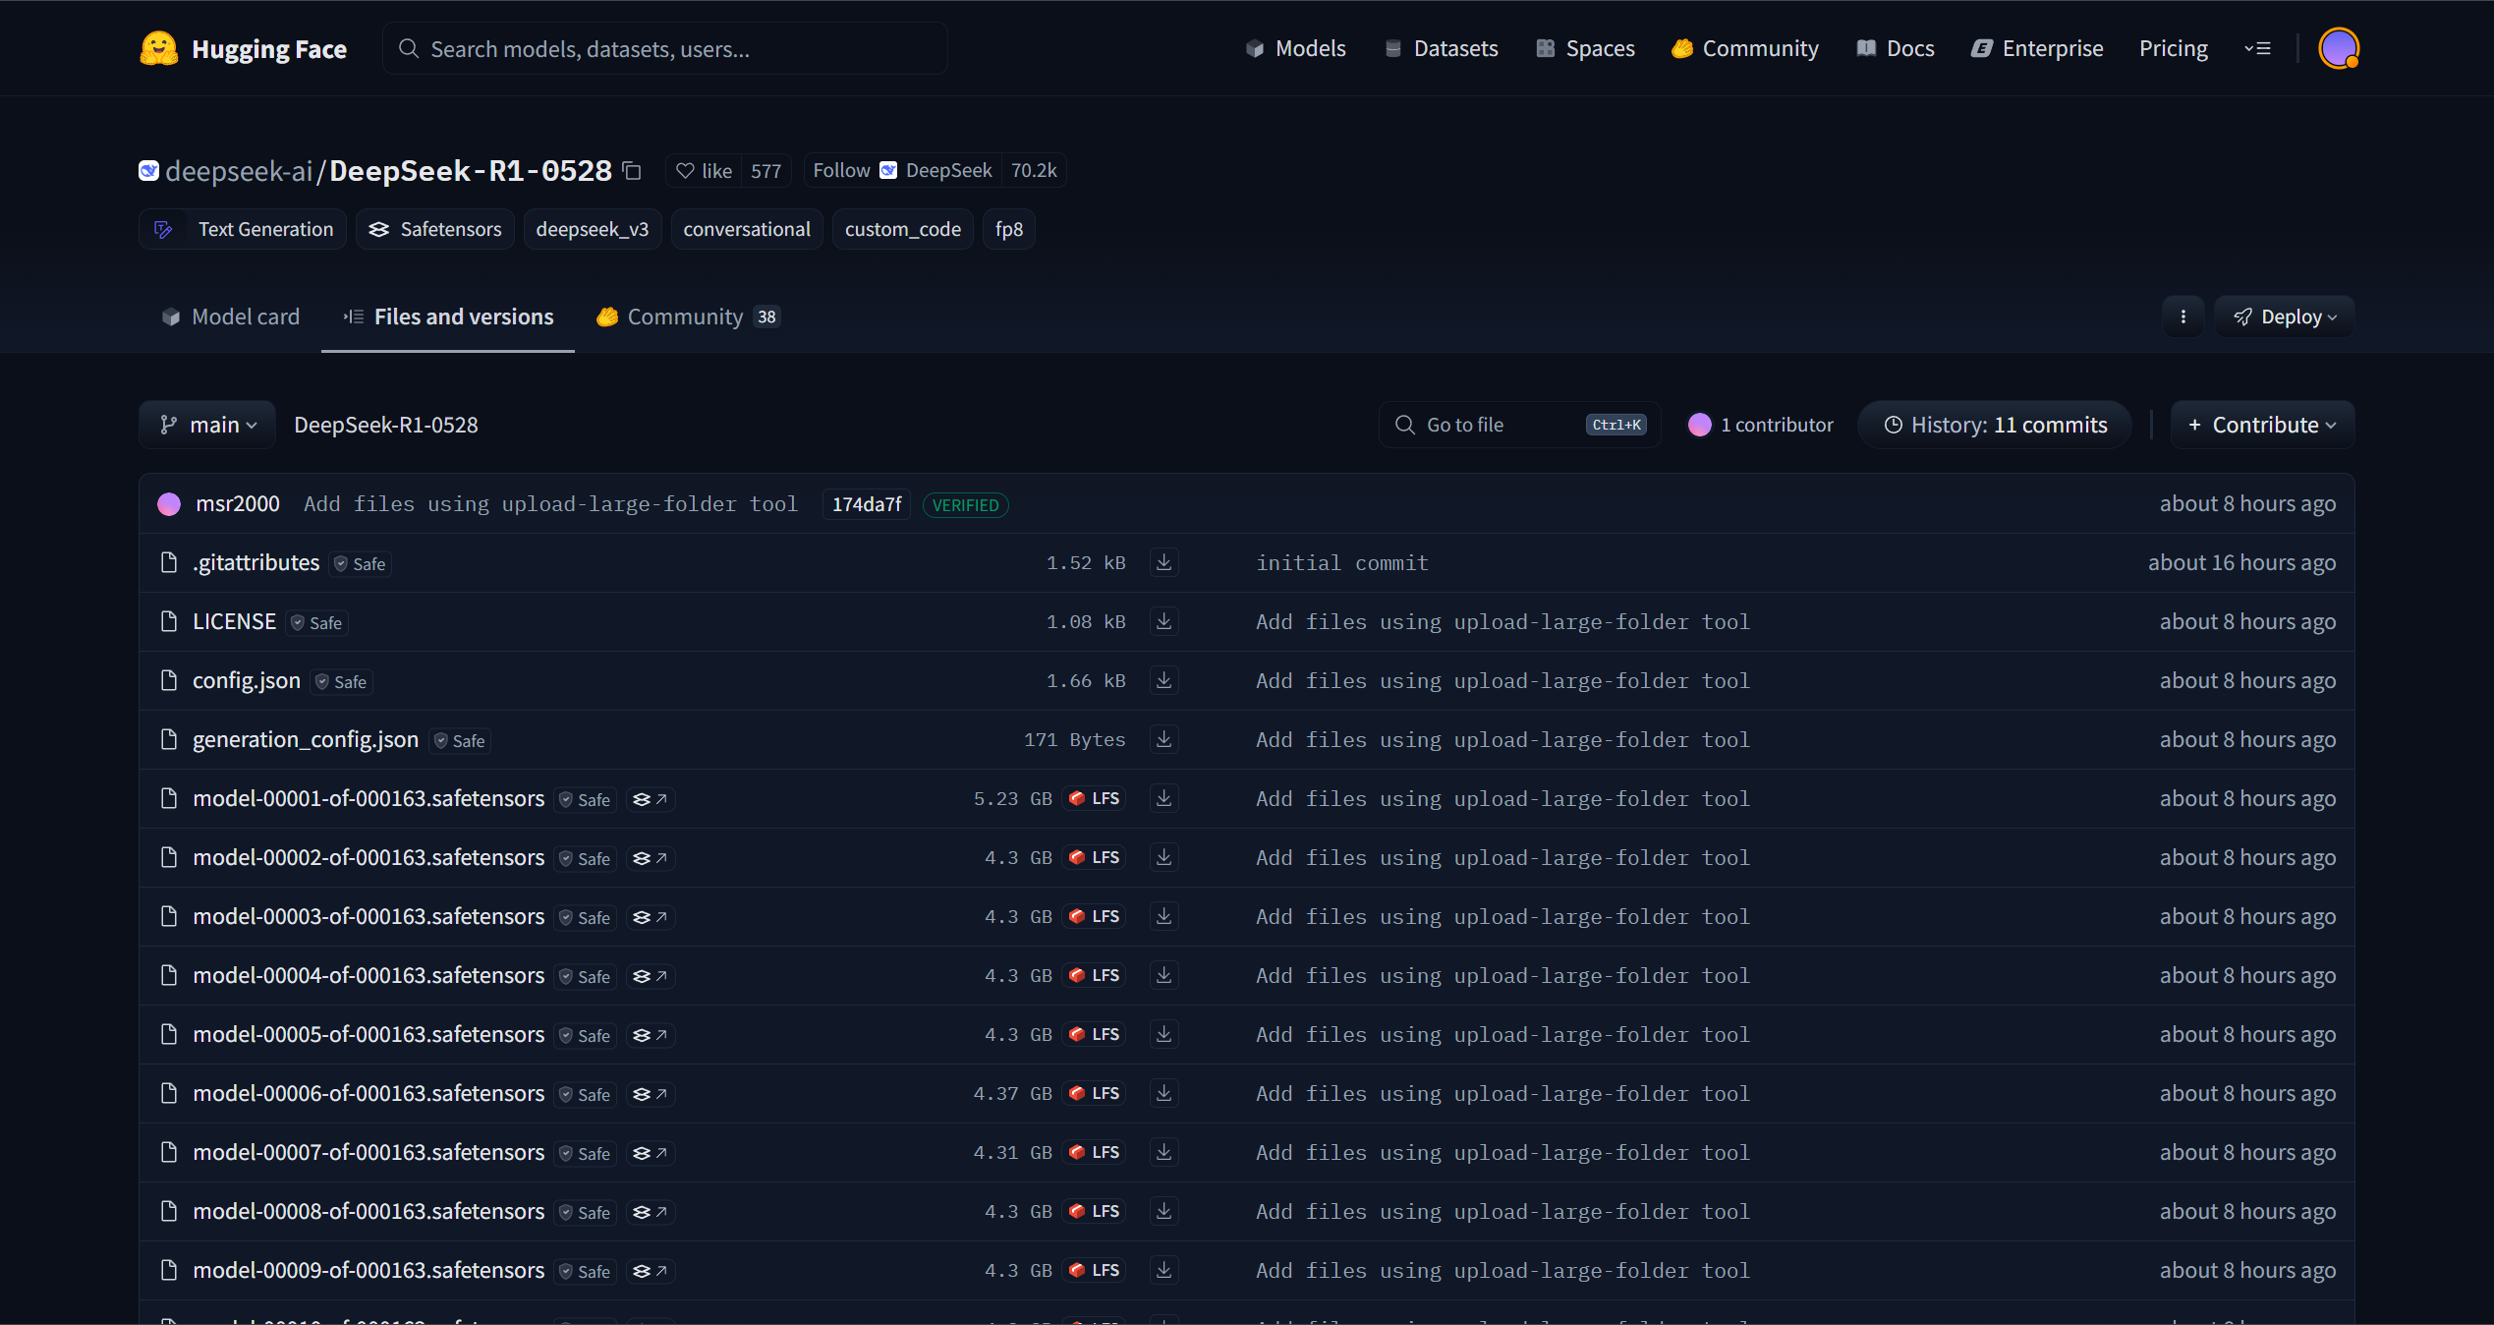Expand the Contribute menu
Image resolution: width=2494 pixels, height=1325 pixels.
[x=2262, y=425]
